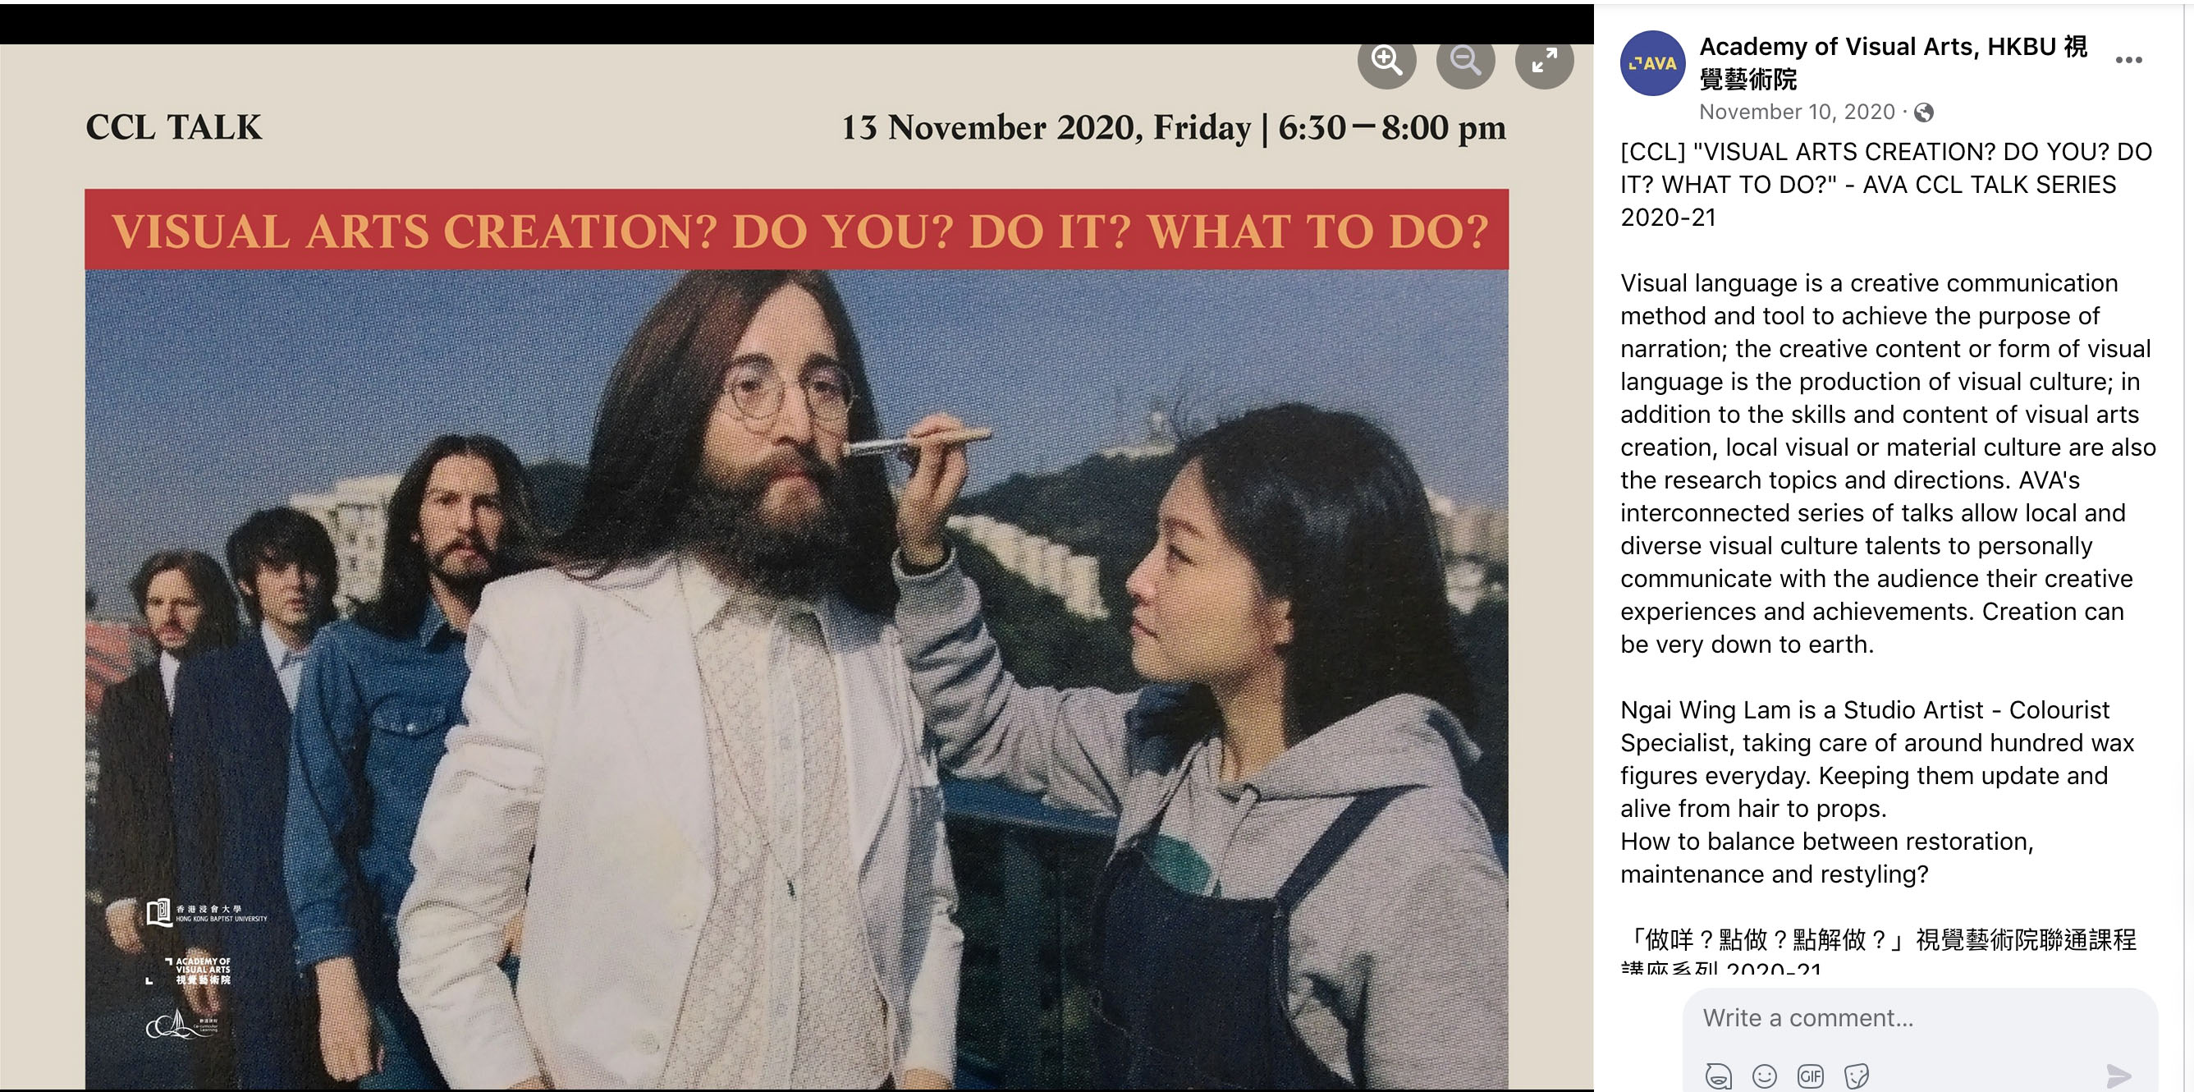Zoom out of the photo
2194x1092 pixels.
[x=1465, y=61]
